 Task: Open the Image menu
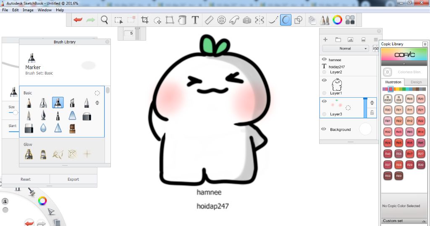(28, 10)
